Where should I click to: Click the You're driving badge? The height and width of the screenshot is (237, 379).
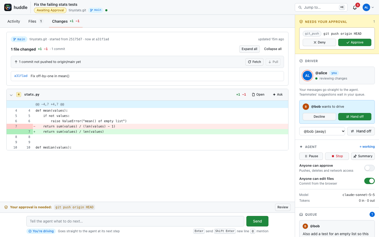pyautogui.click(x=41, y=231)
